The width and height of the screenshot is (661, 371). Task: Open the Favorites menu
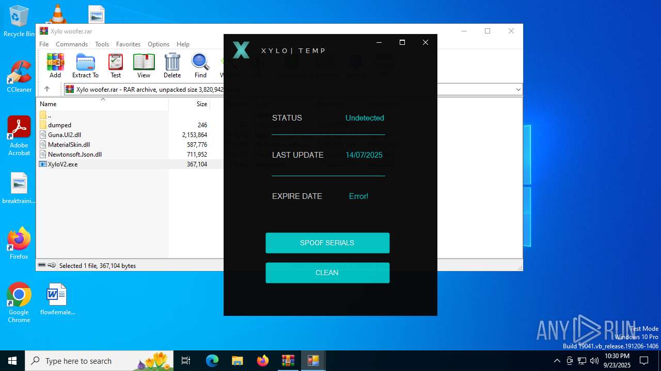[128, 44]
